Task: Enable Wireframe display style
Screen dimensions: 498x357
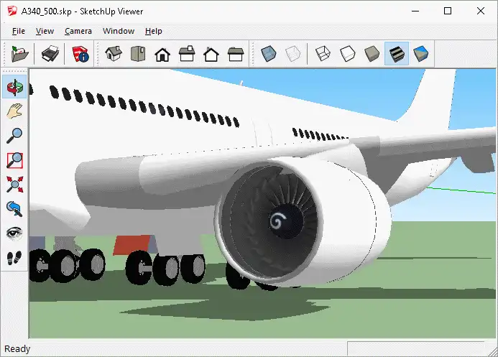Action: pos(323,54)
